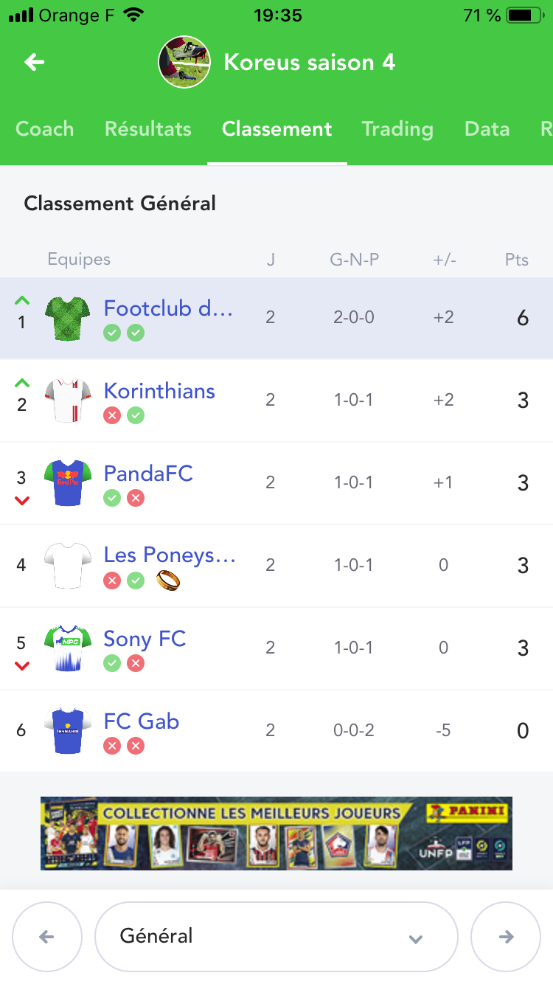553x984 pixels.
Task: Tap the gold ring badge under Les Poneys
Action: click(x=168, y=581)
